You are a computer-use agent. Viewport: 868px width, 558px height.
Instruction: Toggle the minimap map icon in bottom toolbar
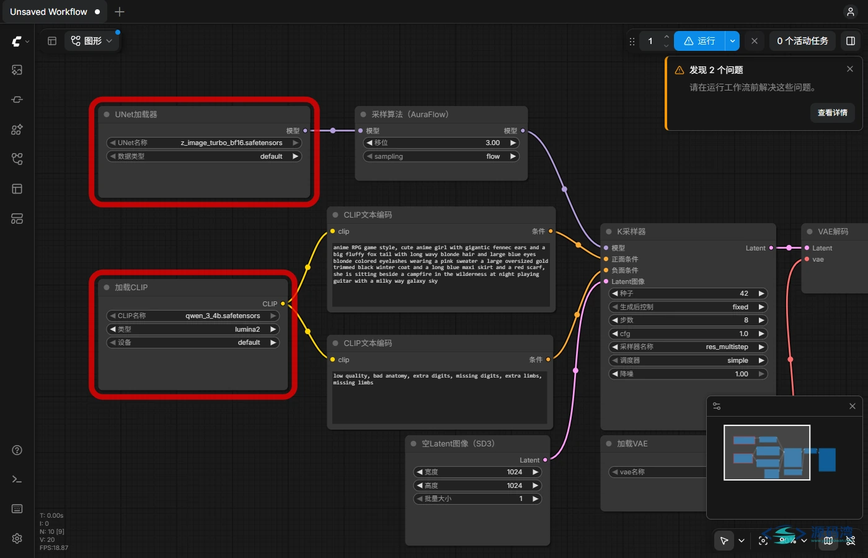pos(828,541)
